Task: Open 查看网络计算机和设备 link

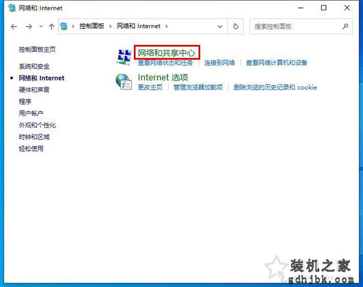Action: point(277,63)
